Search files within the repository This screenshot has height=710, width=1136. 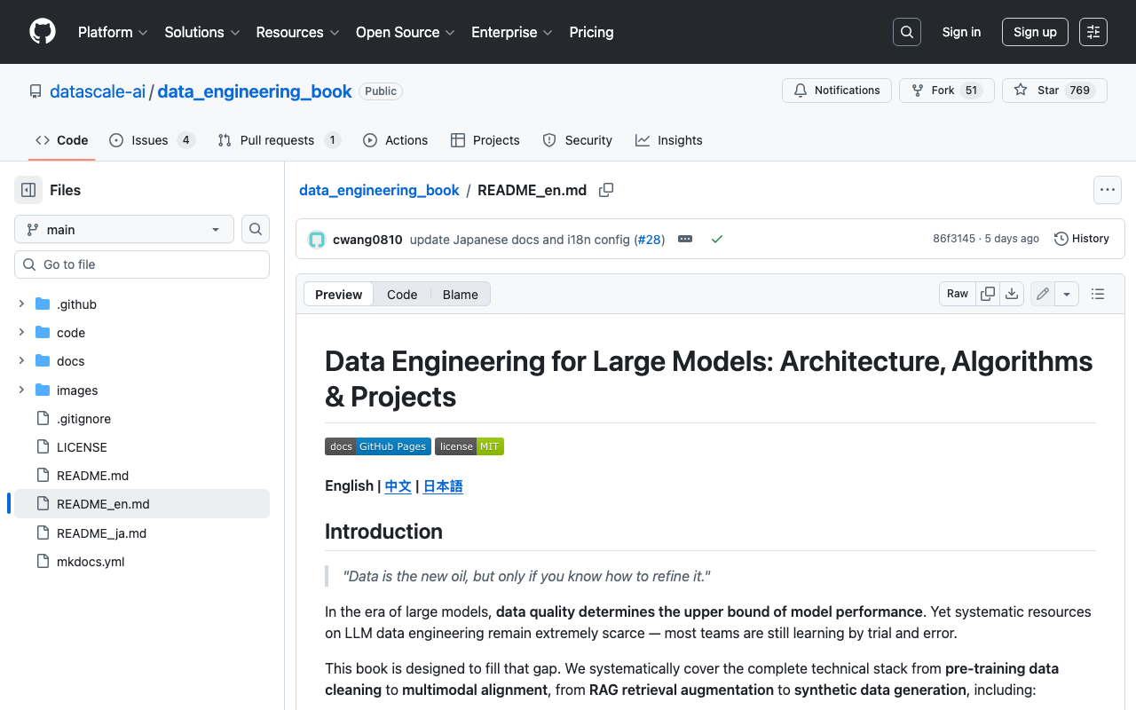tap(255, 229)
